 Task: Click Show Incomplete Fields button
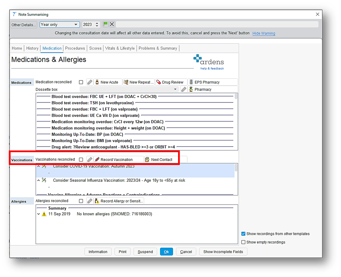(x=223, y=252)
